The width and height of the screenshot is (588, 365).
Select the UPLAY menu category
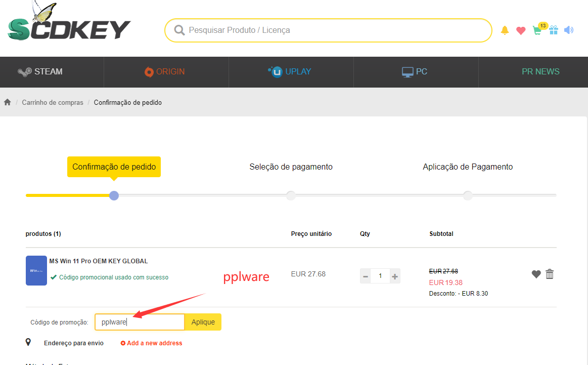pos(290,72)
